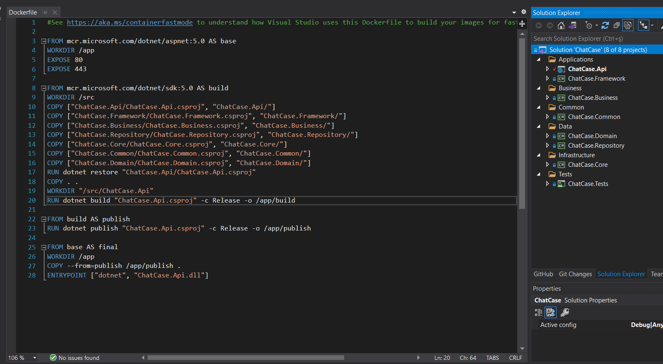The image size is (663, 364).
Task: Expand the ChatCase.Common project
Action: click(x=547, y=117)
